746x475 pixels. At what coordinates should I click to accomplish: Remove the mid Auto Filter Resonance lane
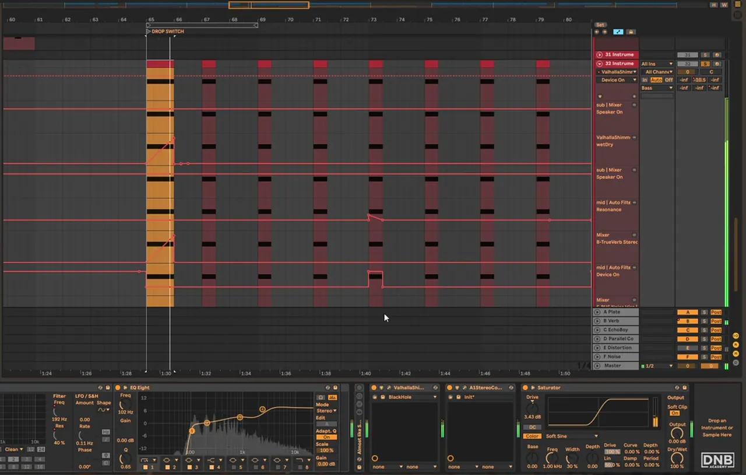point(634,202)
